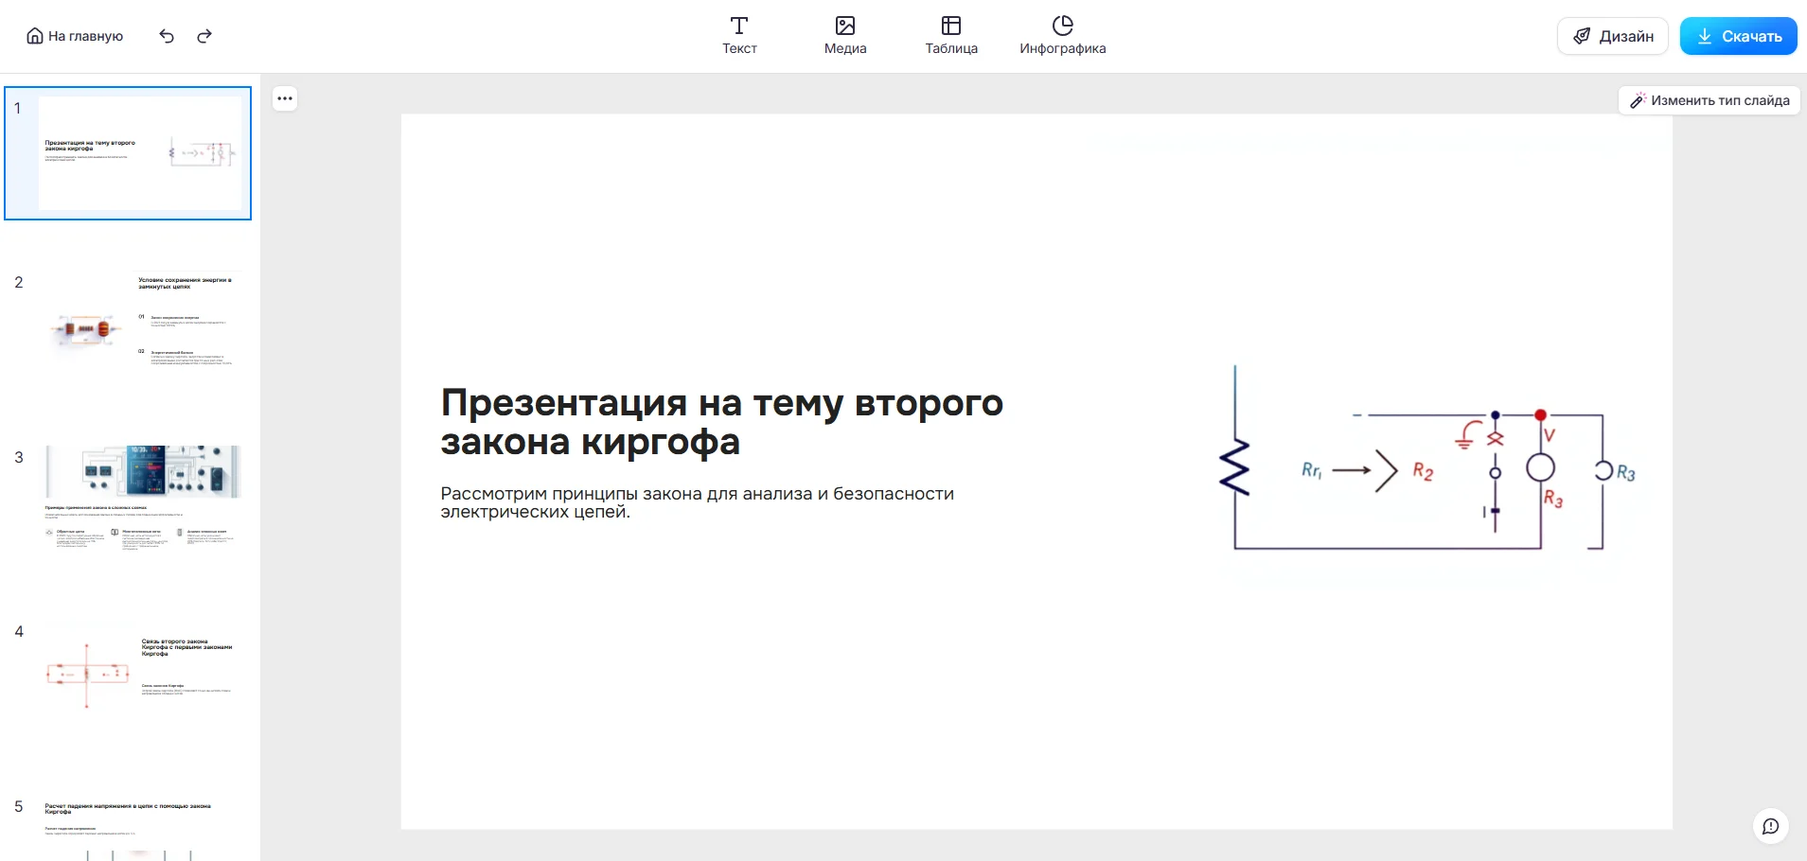The image size is (1807, 861).
Task: Insert a table with Таблица tool
Action: [x=951, y=36]
